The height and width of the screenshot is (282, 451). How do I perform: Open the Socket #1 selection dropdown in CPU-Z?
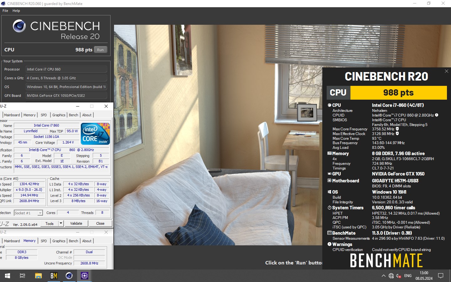28,213
